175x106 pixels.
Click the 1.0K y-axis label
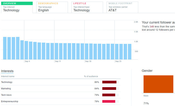[x=136, y=42]
